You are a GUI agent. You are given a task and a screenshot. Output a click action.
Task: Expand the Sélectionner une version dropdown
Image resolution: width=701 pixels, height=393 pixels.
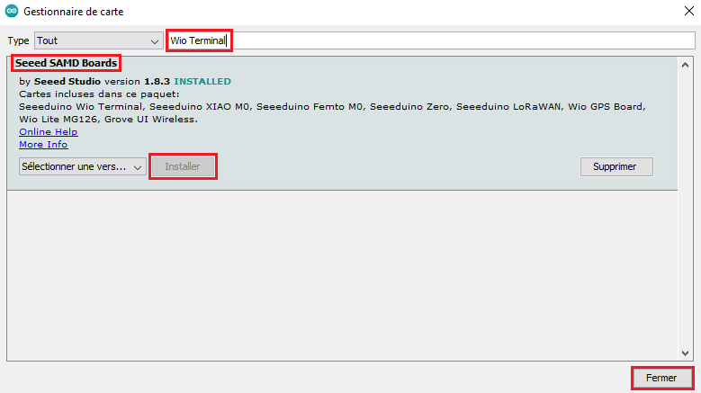point(82,166)
